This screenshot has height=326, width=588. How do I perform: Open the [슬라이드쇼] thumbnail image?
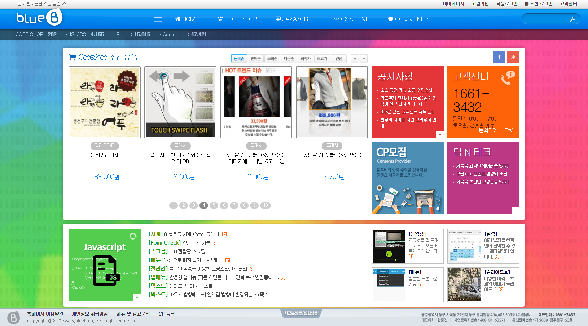465,285
